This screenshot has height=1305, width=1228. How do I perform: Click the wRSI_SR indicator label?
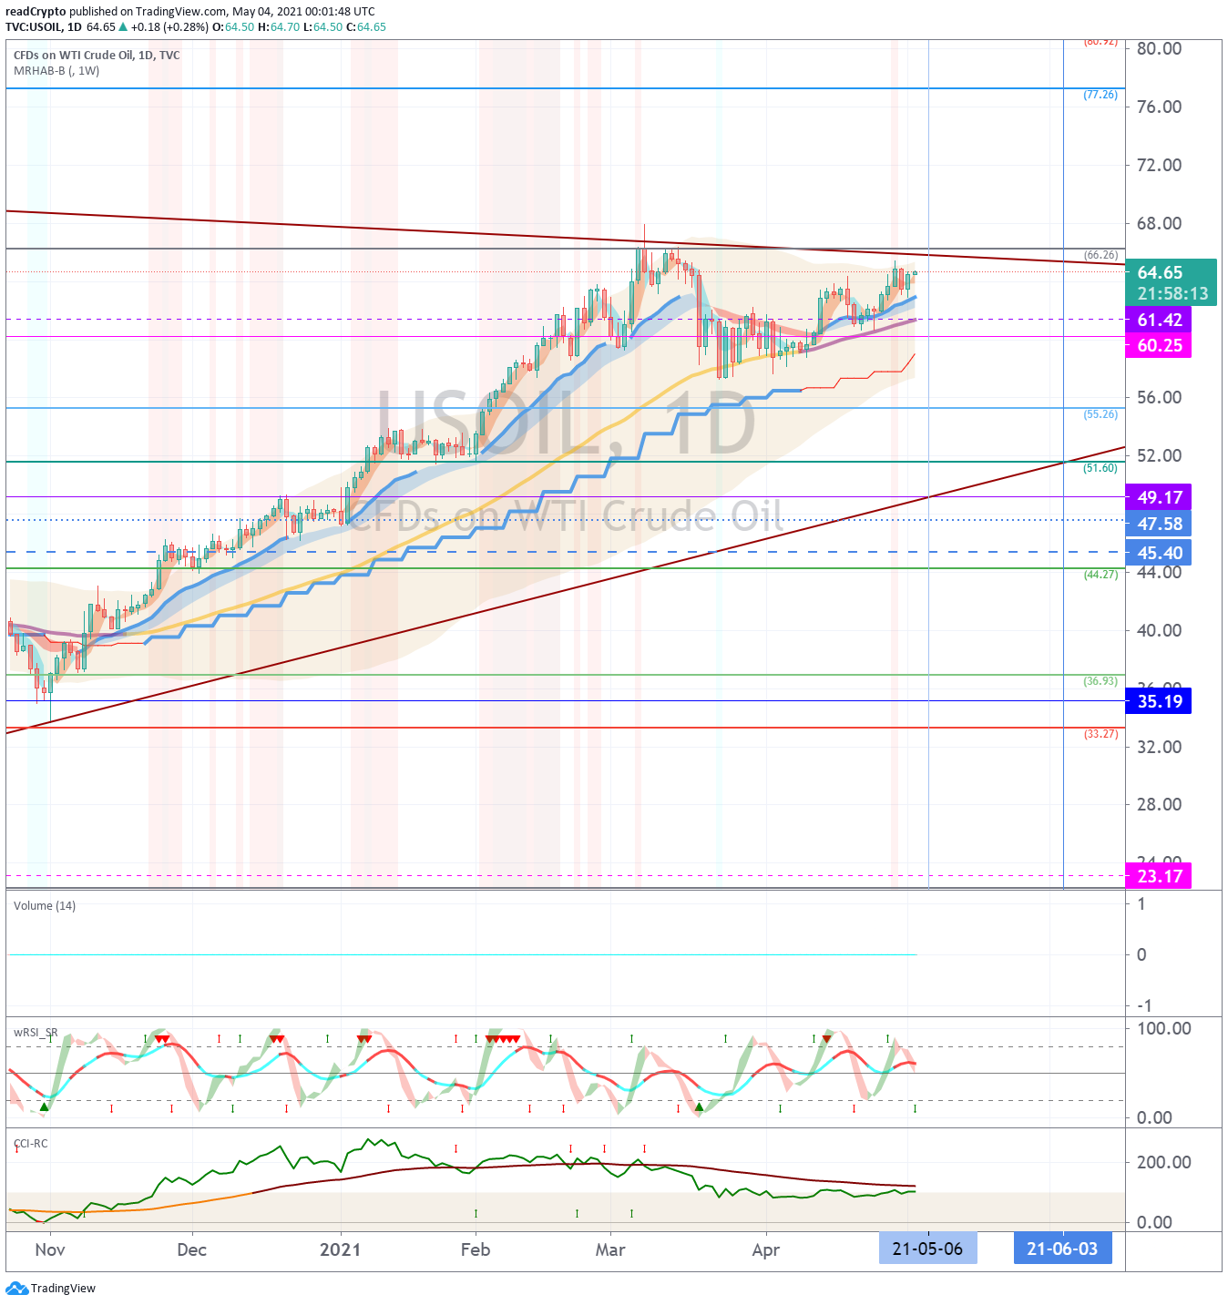coord(36,1033)
